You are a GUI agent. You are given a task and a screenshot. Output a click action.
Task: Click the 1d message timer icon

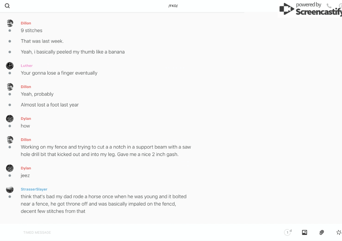click(288, 232)
